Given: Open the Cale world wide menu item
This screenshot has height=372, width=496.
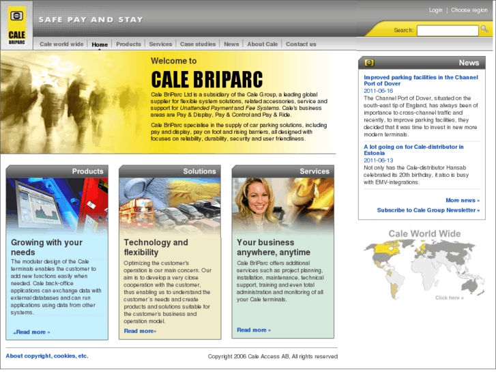Looking at the screenshot, I should coord(61,44).
